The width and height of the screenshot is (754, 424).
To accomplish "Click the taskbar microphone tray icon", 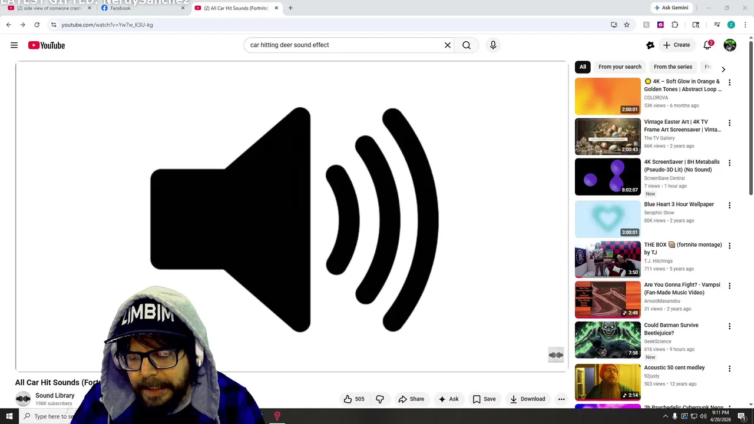I will pyautogui.click(x=675, y=416).
